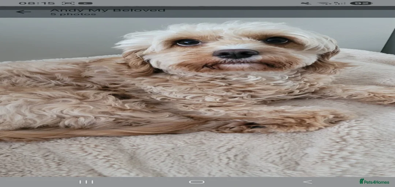Click the Pets4Homes logo watermark
This screenshot has width=395, height=187.
point(374,182)
